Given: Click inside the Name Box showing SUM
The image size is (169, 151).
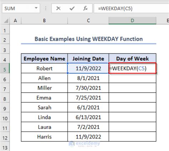Looking at the screenshot, I should (19, 8).
